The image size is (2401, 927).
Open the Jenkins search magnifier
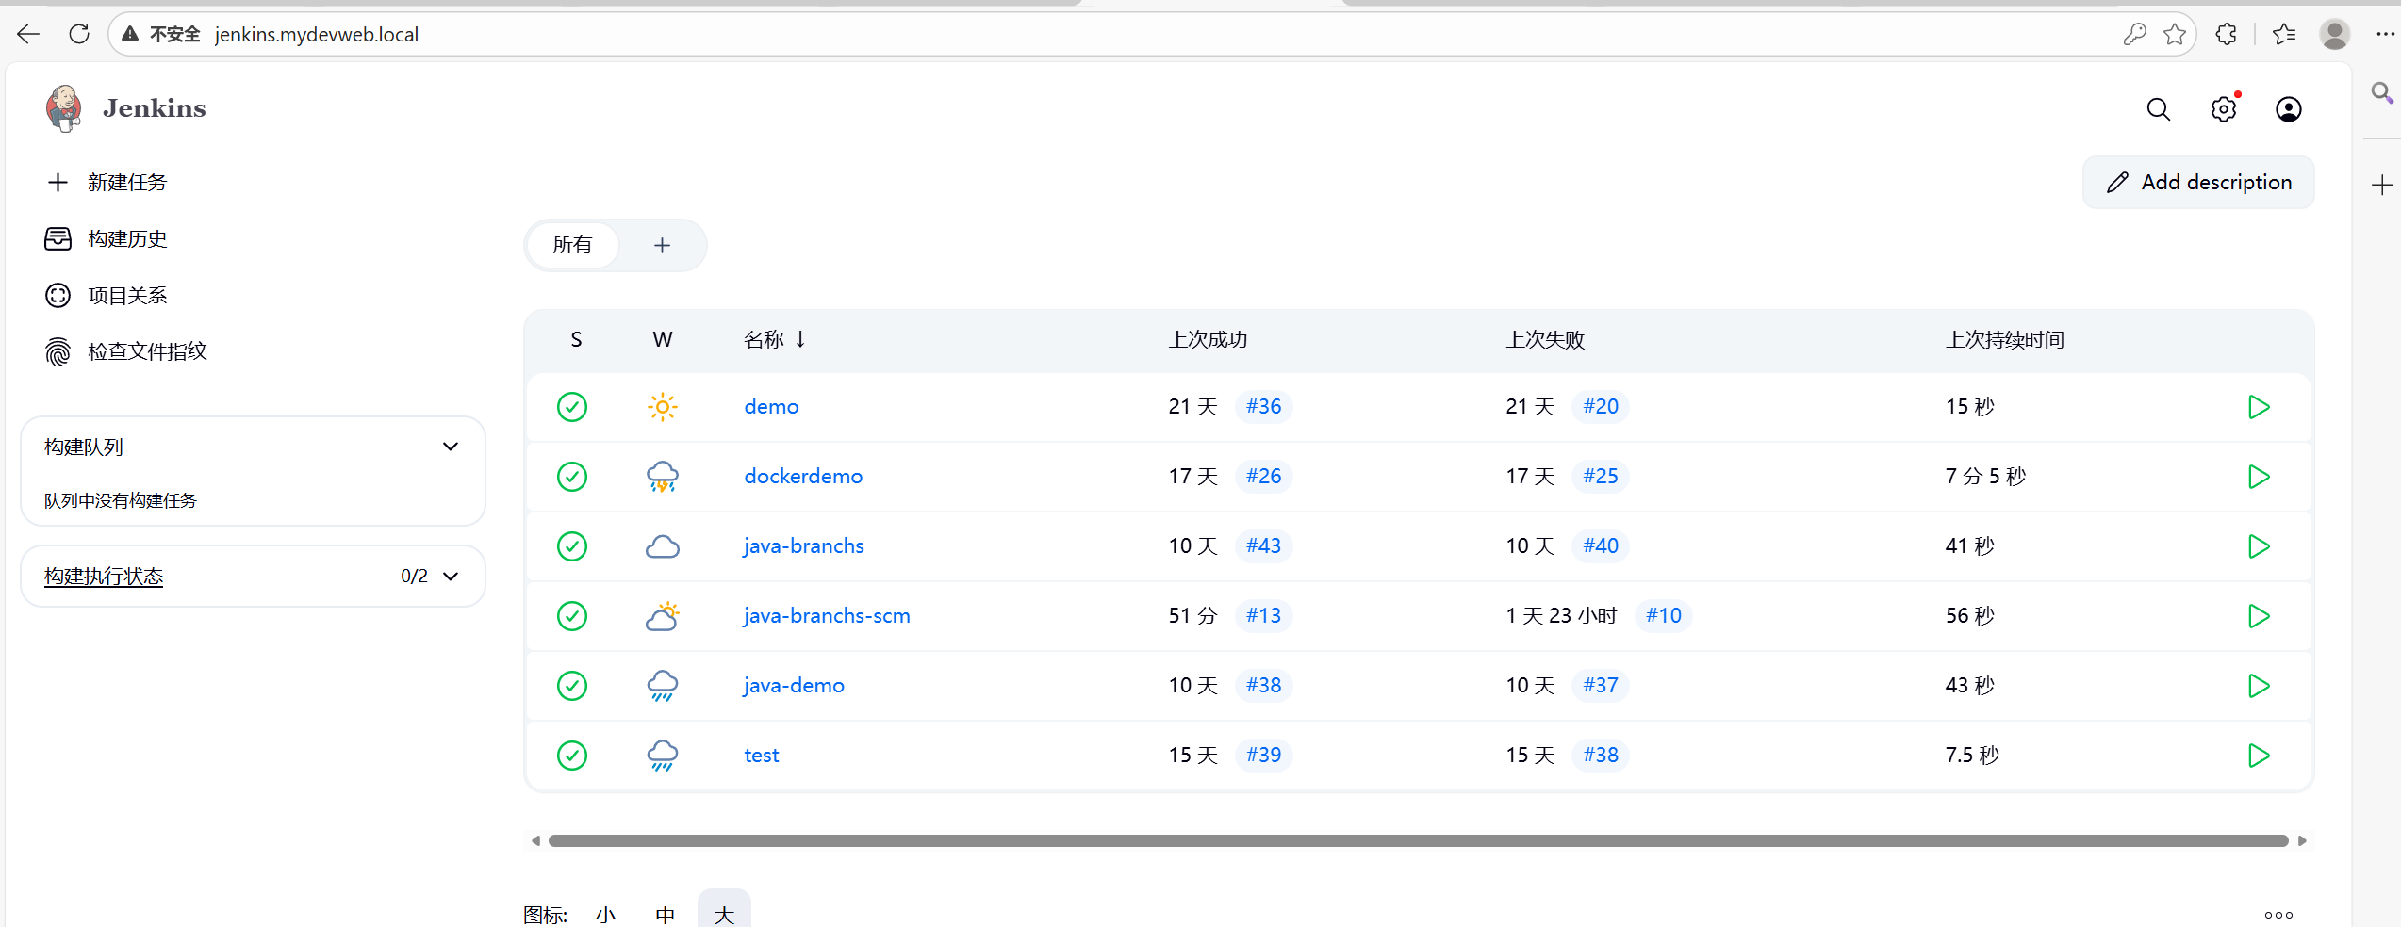point(2158,109)
